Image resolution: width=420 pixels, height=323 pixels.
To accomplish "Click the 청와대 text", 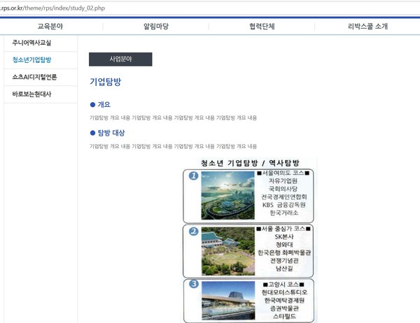I will coord(284,245).
